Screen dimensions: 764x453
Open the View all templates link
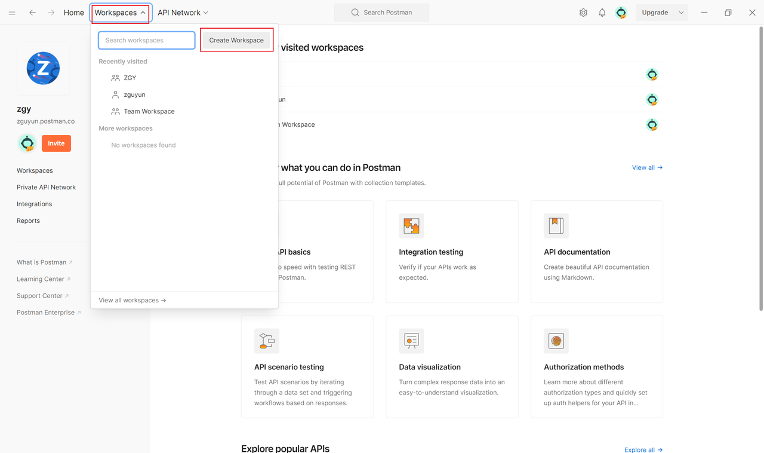647,167
